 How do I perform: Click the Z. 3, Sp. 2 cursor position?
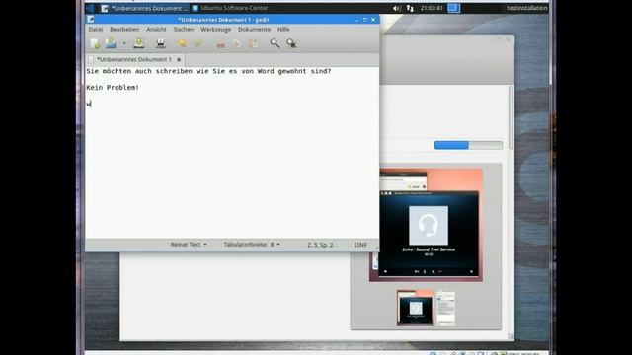pos(320,245)
